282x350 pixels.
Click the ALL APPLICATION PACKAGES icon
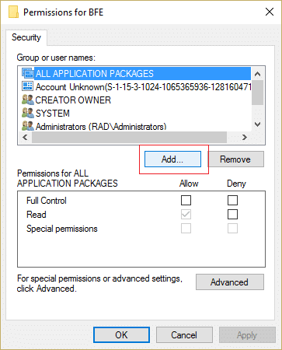(28, 73)
